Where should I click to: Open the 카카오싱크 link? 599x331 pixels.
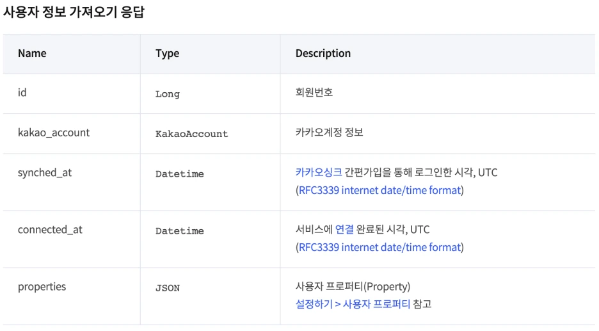(x=319, y=172)
